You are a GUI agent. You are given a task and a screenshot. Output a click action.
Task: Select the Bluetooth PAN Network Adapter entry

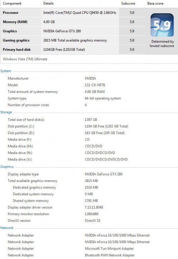click(110, 255)
